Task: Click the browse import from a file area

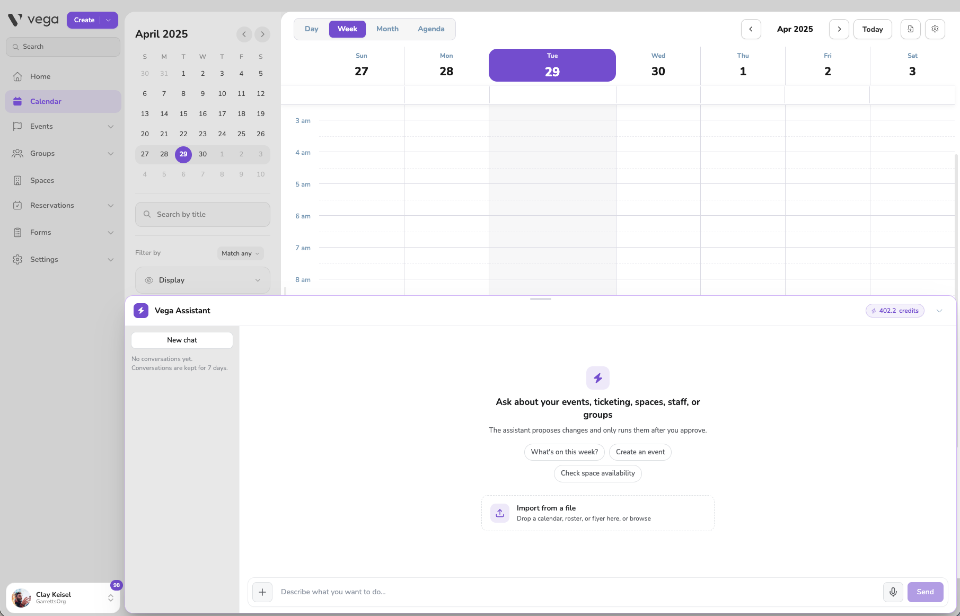Action: click(598, 513)
